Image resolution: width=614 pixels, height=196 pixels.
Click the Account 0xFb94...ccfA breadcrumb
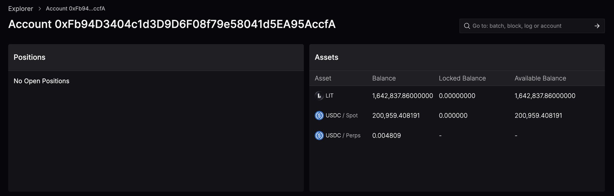(x=75, y=9)
